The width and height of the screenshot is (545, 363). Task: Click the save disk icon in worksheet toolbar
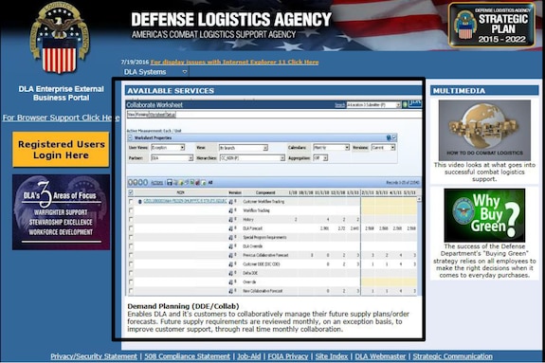click(x=170, y=183)
